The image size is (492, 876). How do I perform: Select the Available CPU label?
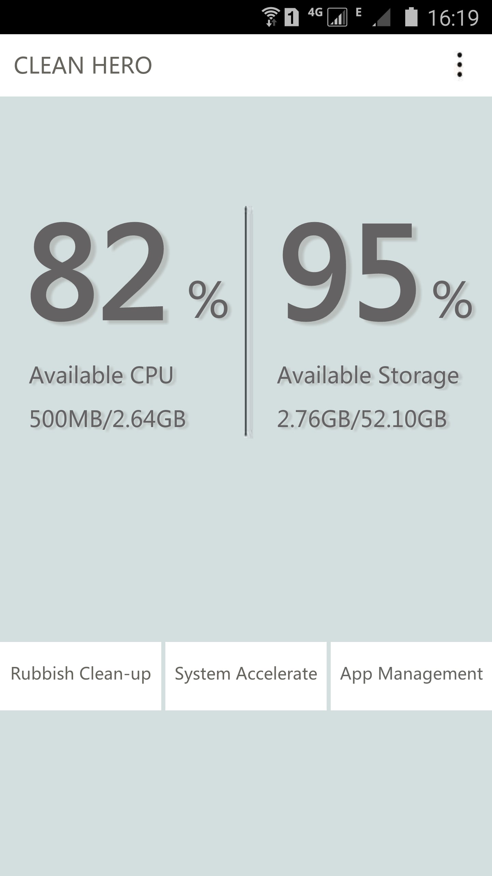coord(101,375)
